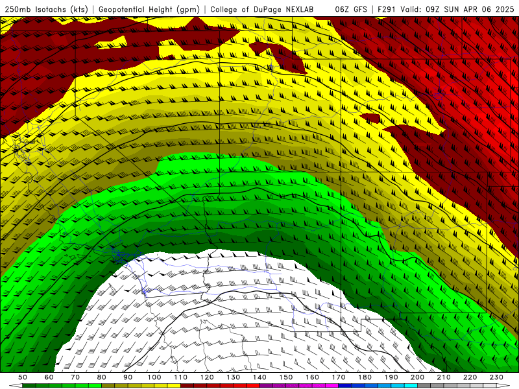Screen dimensions: 519x389
Task: Pick the legend value 90
Action: tap(128, 377)
